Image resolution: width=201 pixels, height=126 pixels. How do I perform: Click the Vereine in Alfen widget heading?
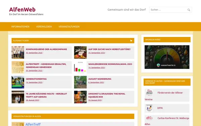pyautogui.click(x=165, y=82)
